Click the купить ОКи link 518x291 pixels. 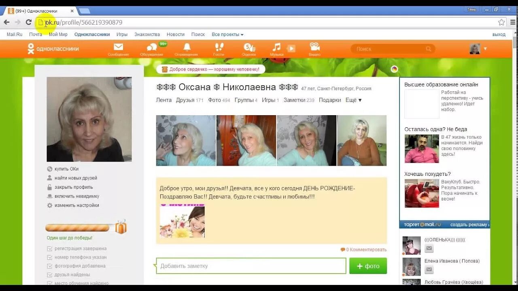(66, 169)
